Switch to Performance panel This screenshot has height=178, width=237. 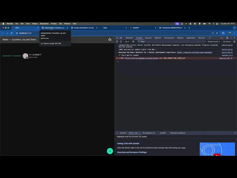click(x=169, y=38)
